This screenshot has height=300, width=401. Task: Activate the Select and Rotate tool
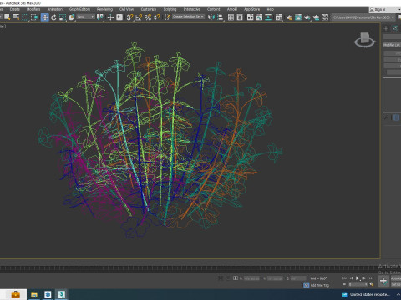point(53,17)
